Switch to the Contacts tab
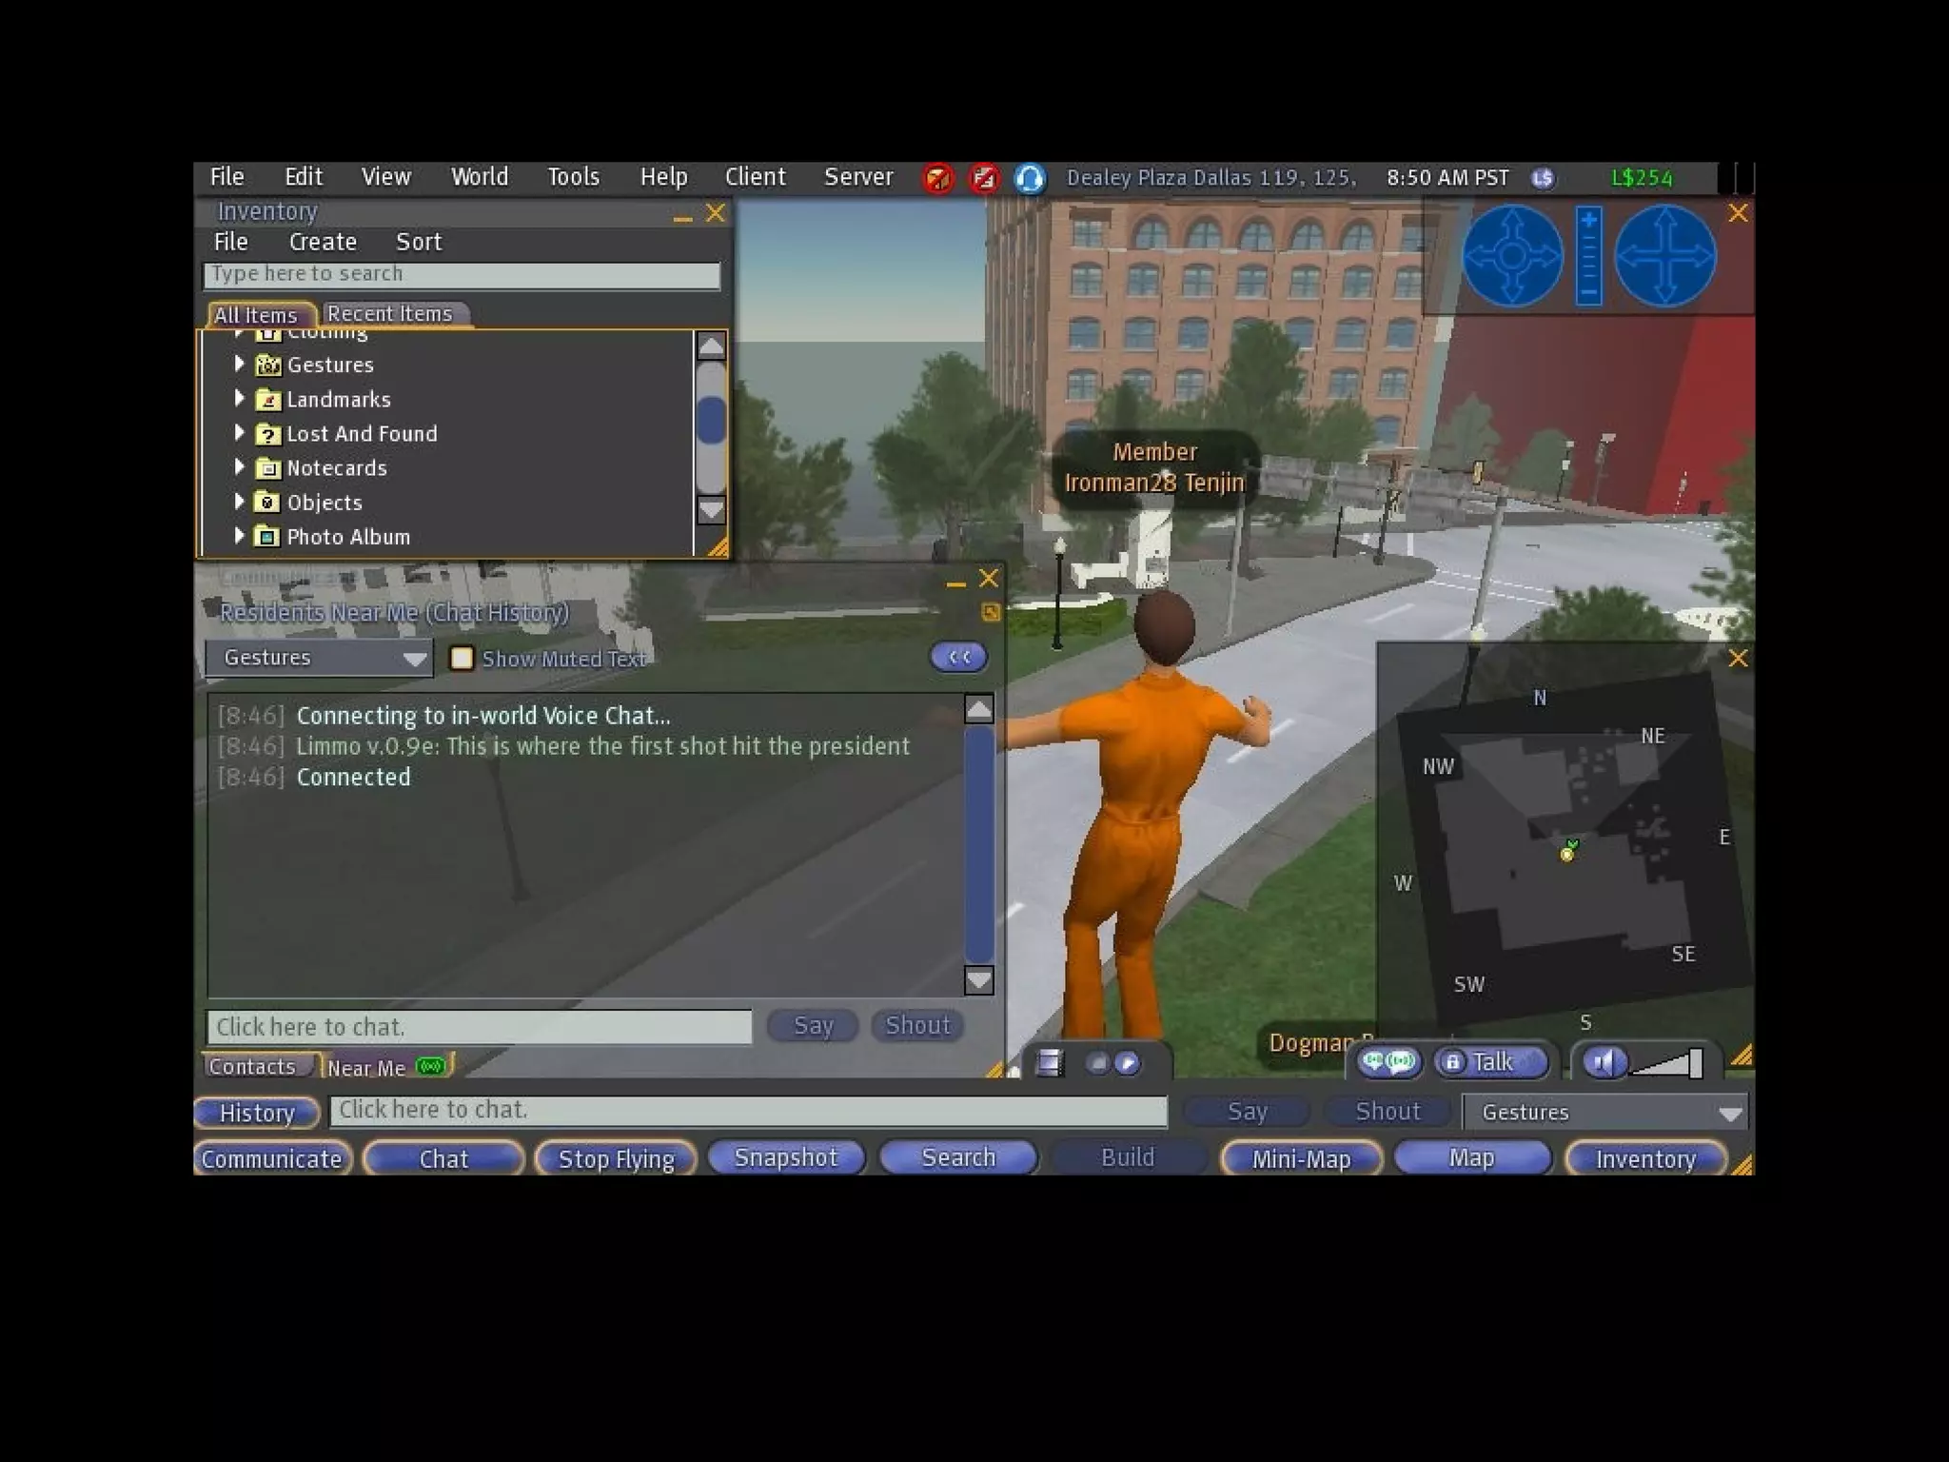Viewport: 1949px width, 1462px height. [253, 1066]
